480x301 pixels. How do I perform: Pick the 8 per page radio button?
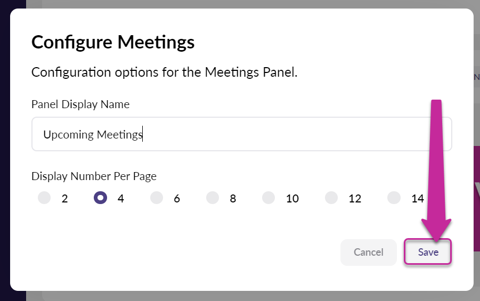[x=213, y=198]
